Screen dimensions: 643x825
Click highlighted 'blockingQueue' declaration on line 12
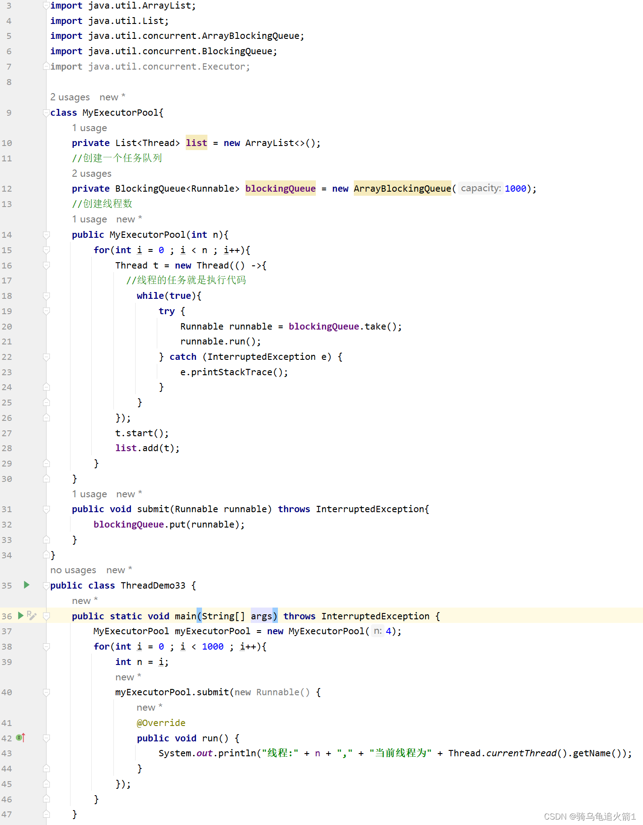pos(281,189)
